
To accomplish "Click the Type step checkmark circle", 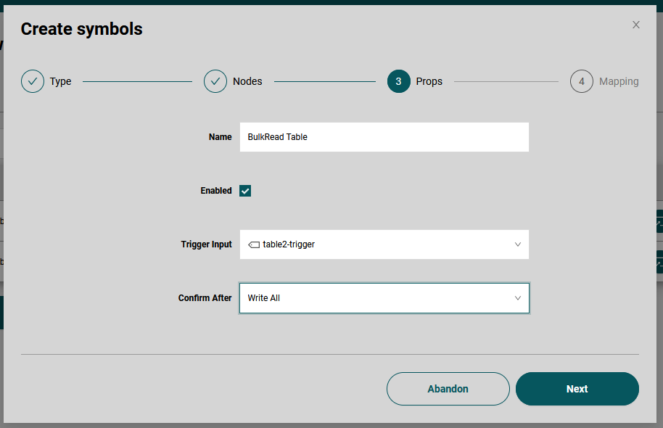I will point(33,81).
